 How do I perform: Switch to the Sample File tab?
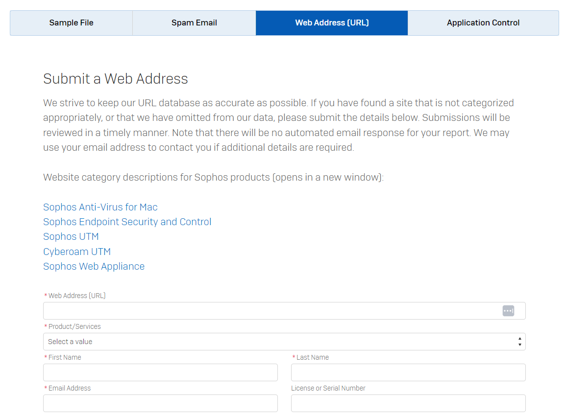click(x=71, y=23)
